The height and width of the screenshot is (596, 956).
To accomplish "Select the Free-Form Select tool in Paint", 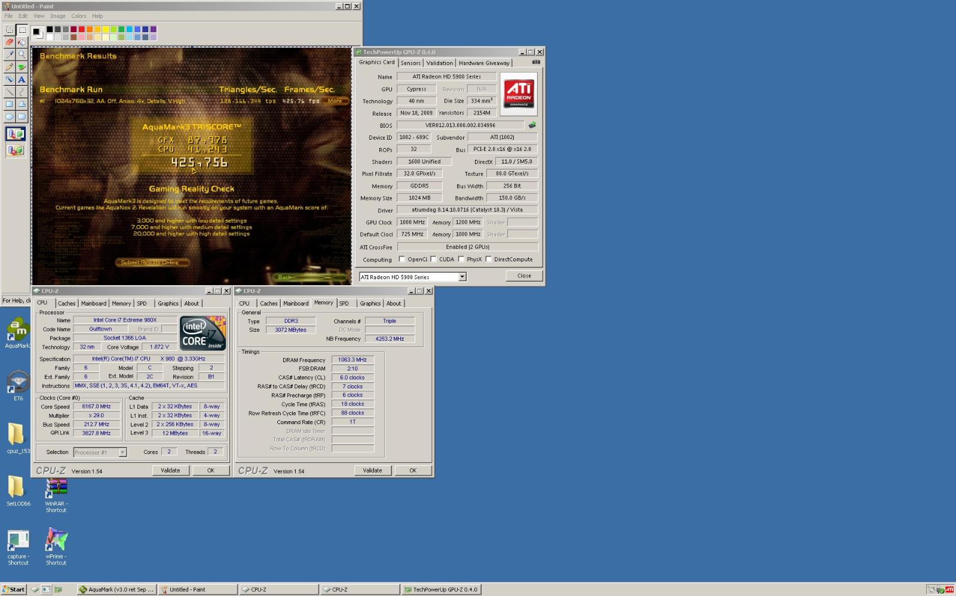I will click(10, 30).
